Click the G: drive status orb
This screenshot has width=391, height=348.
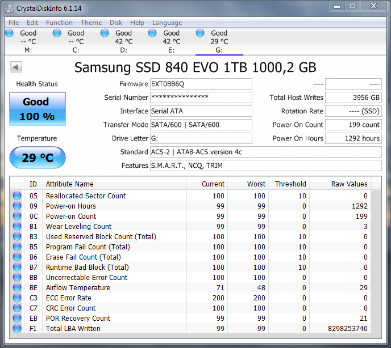click(x=200, y=33)
